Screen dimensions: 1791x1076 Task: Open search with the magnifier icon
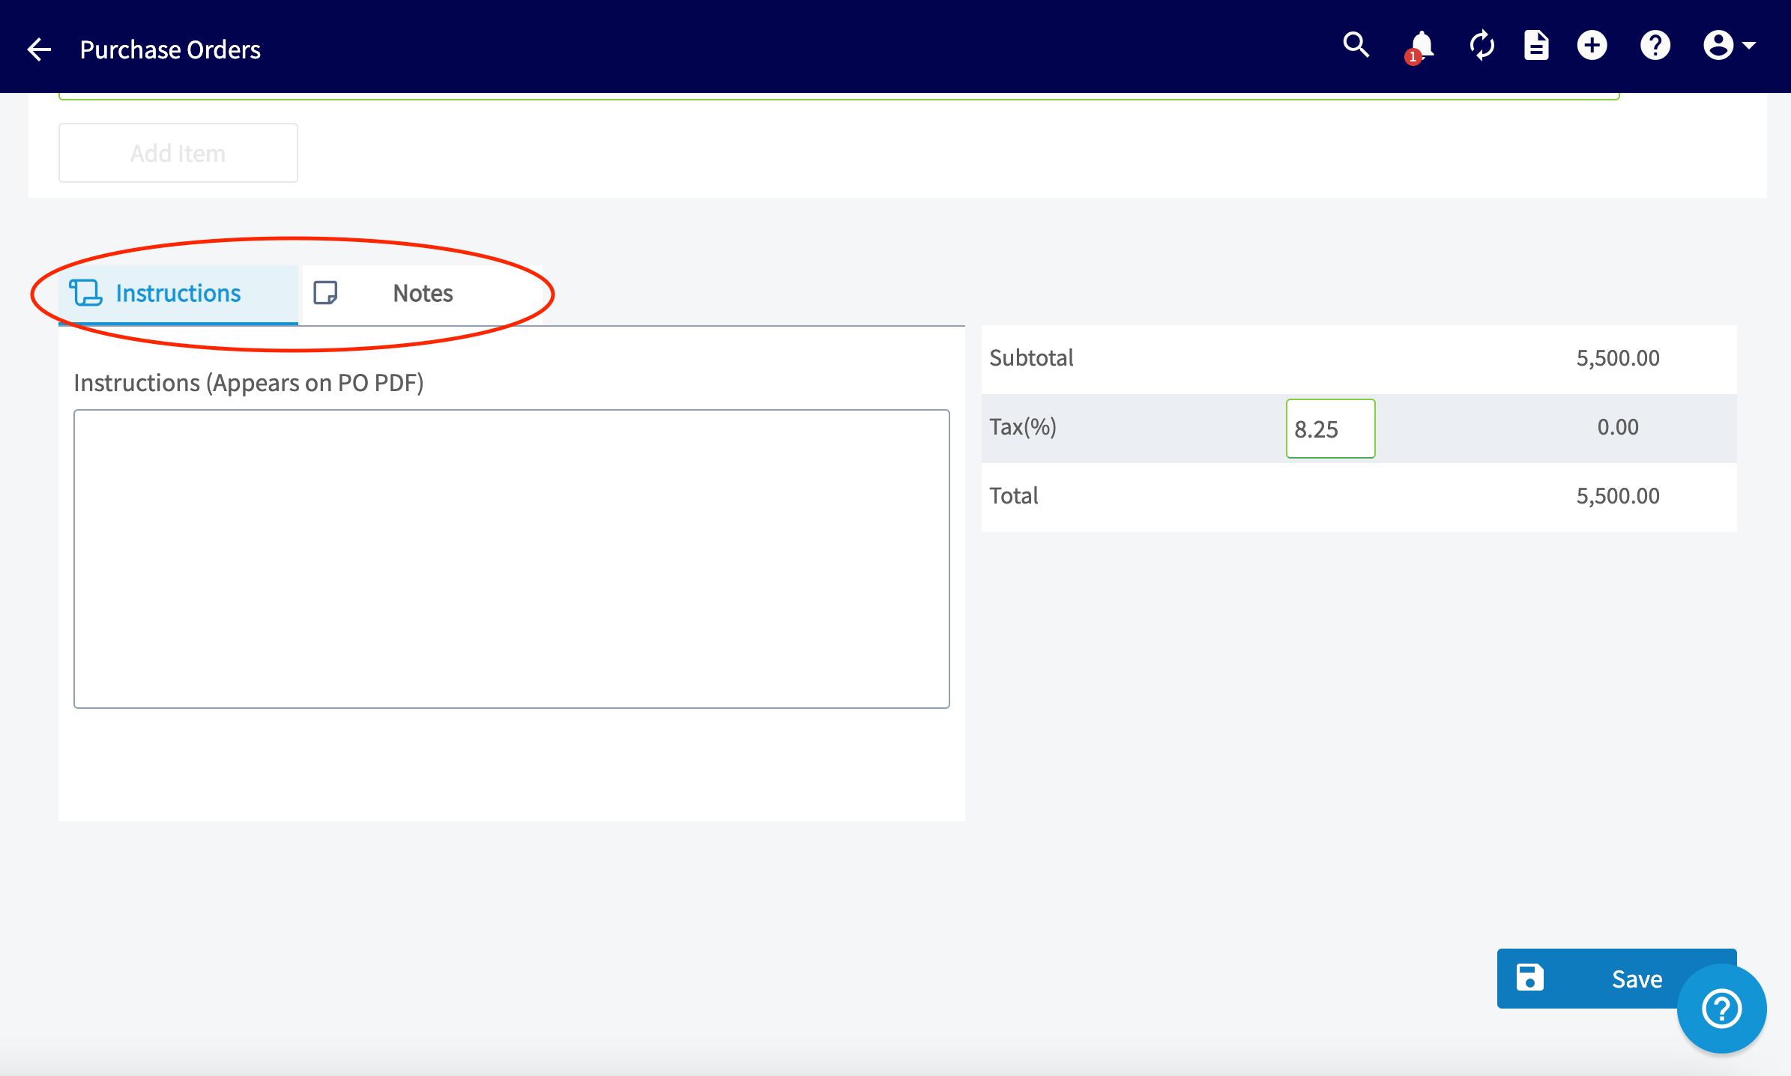[x=1356, y=46]
